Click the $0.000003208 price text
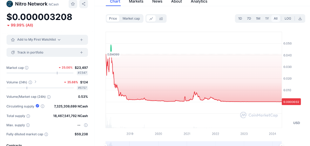The image size is (310, 146). pyautogui.click(x=39, y=17)
